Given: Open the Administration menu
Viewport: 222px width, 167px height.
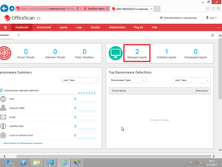Looking at the screenshot, I should click(117, 27).
